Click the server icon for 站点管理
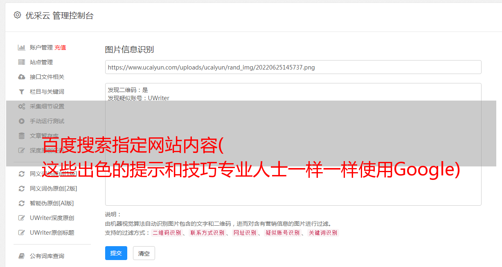 tap(22, 62)
